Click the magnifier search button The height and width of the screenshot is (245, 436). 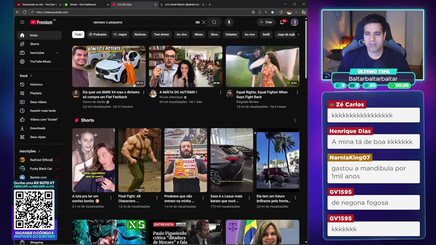[214, 22]
